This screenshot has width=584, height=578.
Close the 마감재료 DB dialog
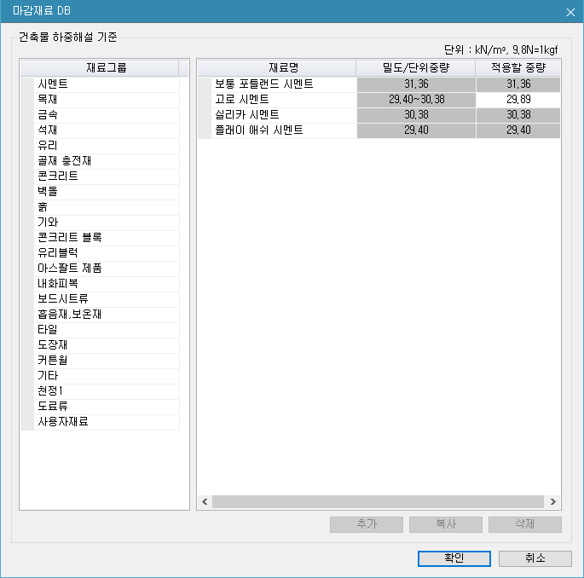[x=570, y=12]
